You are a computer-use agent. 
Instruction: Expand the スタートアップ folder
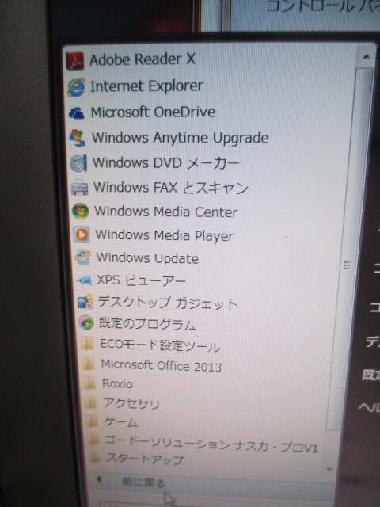coord(145,459)
